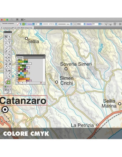Select the Eraser tool

tap(9, 51)
